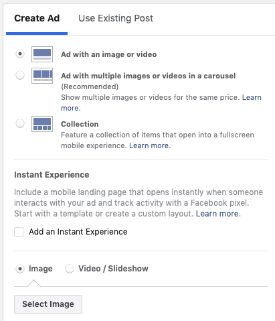The image size is (275, 321).
Task: Enable the Add an Instant Experience checkbox
Action: (x=19, y=232)
